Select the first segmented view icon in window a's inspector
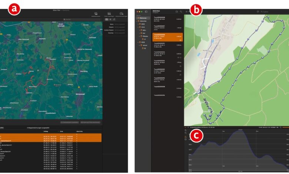 point(107,19)
